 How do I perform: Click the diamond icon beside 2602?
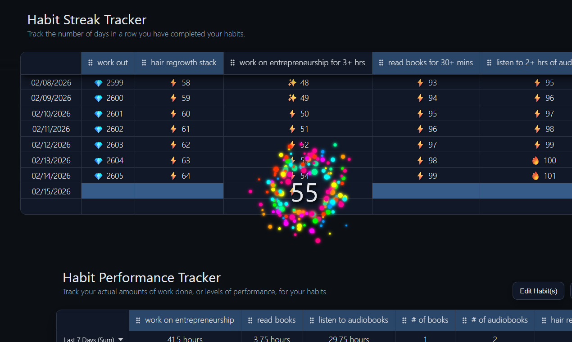pyautogui.click(x=98, y=130)
